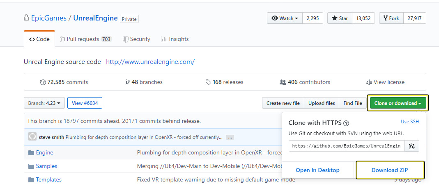Click the branches fork icon
The width and height of the screenshot is (439, 186).
128,82
